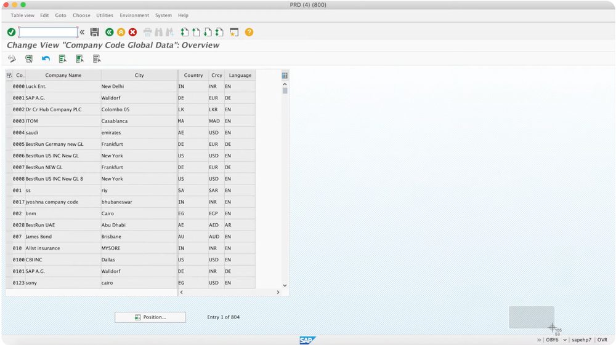The height and width of the screenshot is (345, 616).
Task: Select row selector for 0000 Luck Ent.
Action: pos(9,86)
